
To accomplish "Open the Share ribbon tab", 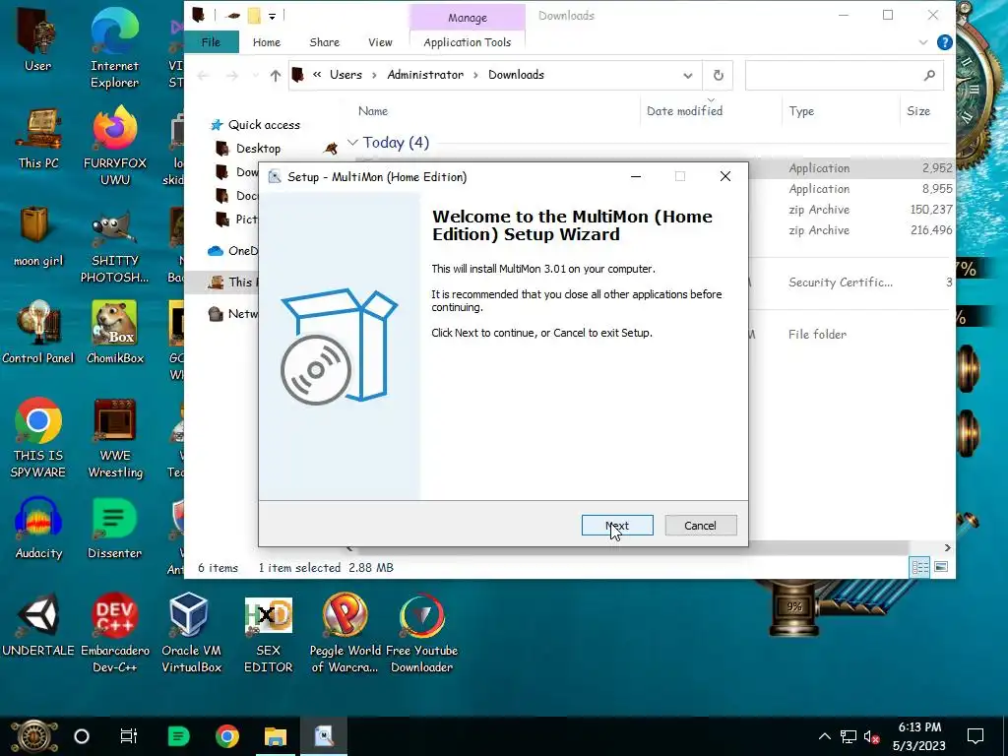I will click(x=324, y=41).
